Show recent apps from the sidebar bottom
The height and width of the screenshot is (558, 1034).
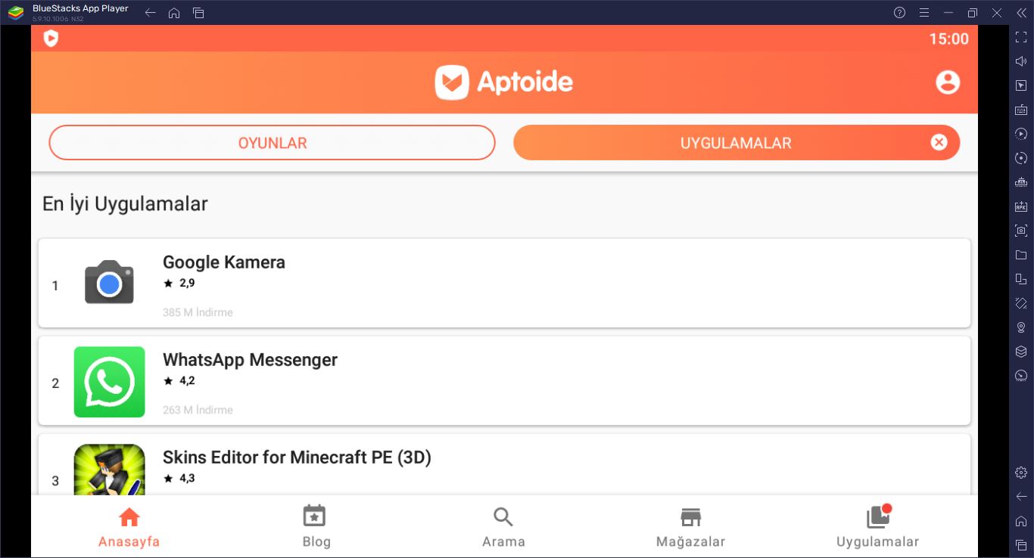click(1021, 545)
